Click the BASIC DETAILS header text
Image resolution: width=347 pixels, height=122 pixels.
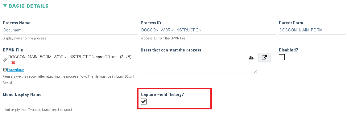point(29,6)
